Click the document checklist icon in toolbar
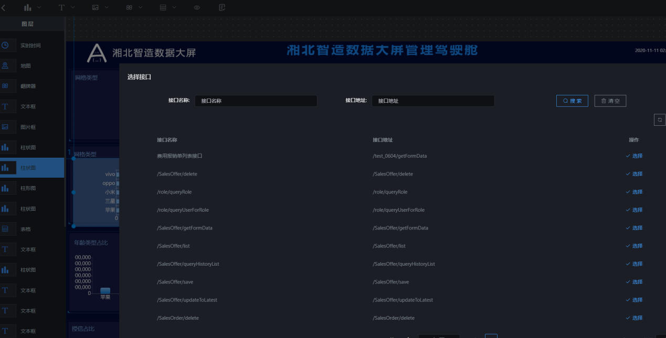Viewport: 666px width, 338px height. (x=222, y=7)
